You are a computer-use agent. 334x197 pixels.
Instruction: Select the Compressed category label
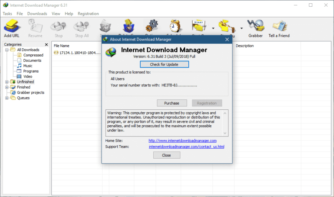33,55
